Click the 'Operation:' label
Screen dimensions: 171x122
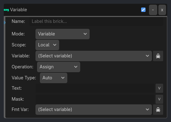click(x=22, y=67)
